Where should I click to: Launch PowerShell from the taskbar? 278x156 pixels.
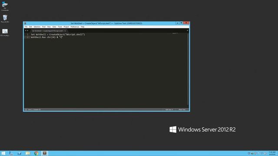click(x=19, y=153)
